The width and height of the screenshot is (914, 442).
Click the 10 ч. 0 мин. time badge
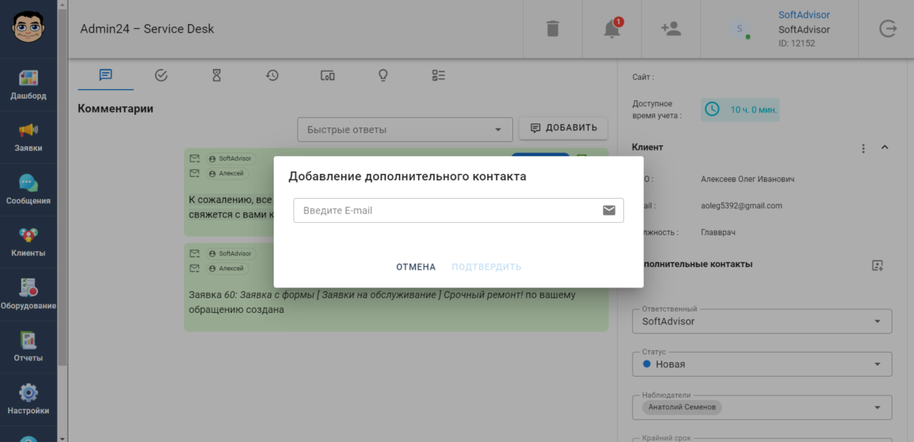[740, 110]
